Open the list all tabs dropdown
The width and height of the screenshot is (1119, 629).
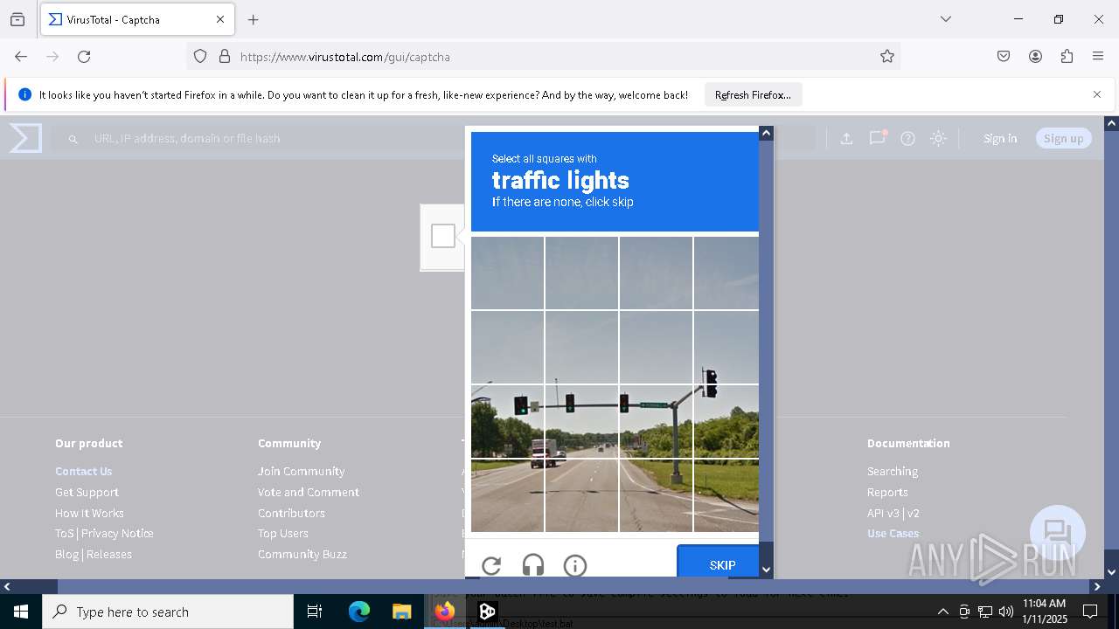[x=945, y=19]
